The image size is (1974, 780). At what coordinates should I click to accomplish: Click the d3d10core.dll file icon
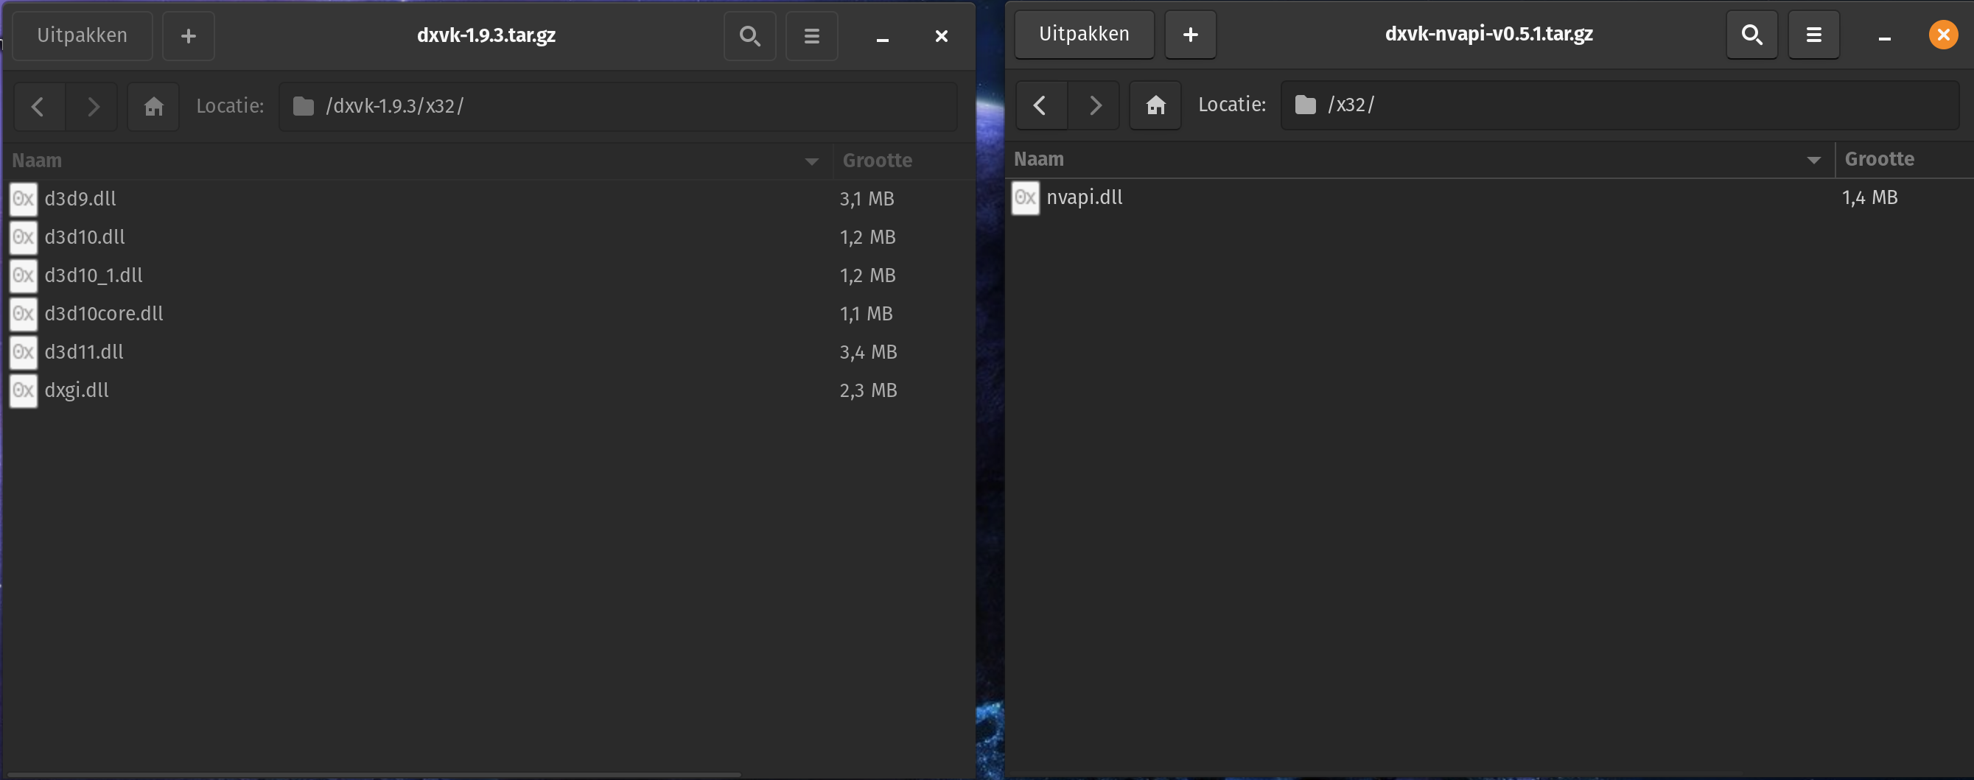click(23, 315)
